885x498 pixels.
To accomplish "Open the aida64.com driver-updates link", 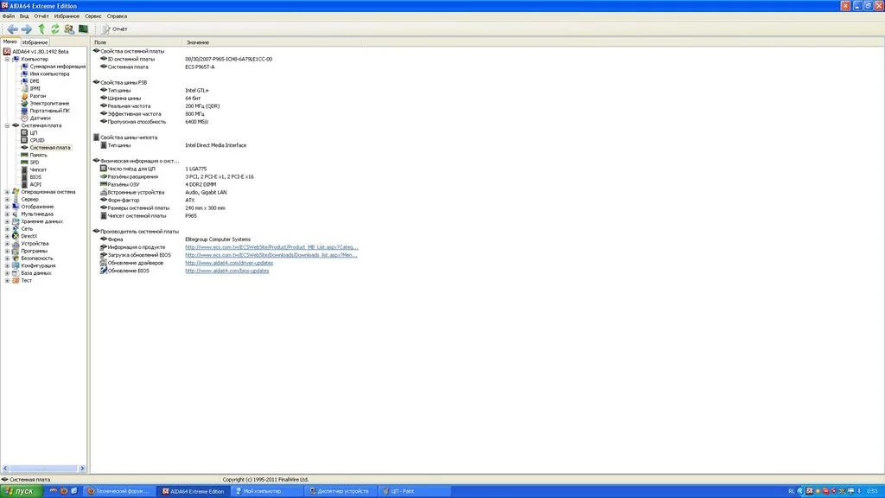I will click(229, 263).
